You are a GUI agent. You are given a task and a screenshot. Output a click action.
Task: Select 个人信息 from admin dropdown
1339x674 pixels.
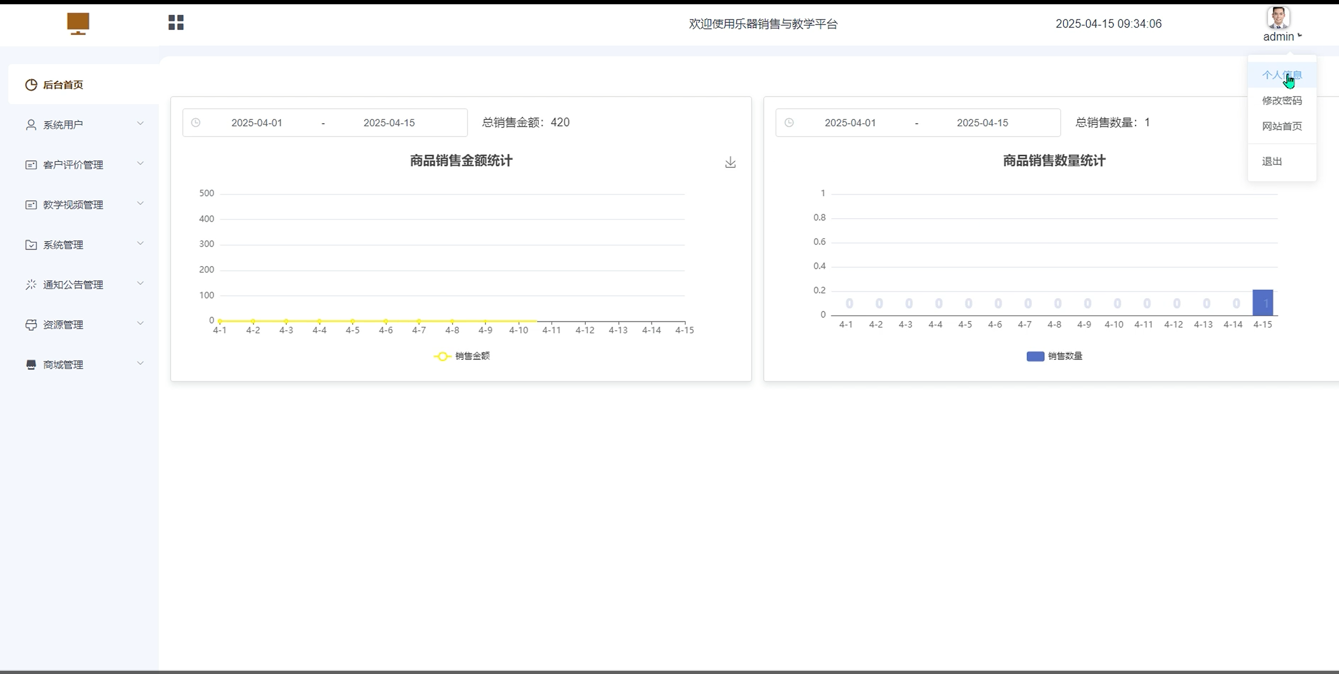click(x=1281, y=75)
